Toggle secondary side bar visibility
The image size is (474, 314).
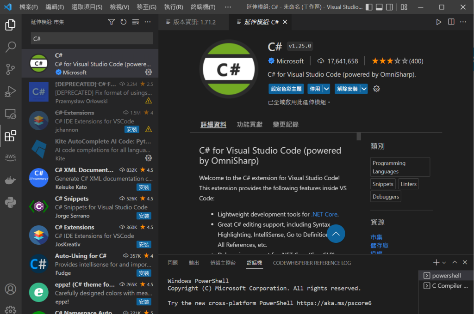[x=389, y=7]
